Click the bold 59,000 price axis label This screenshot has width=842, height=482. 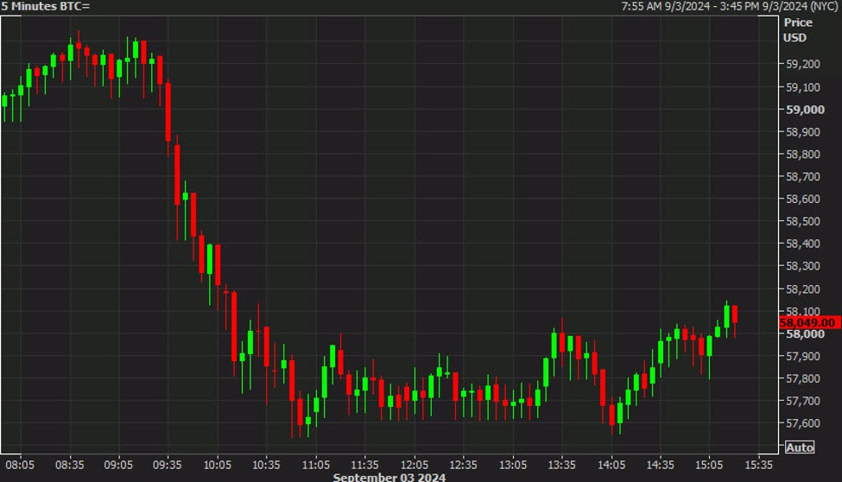pos(803,110)
